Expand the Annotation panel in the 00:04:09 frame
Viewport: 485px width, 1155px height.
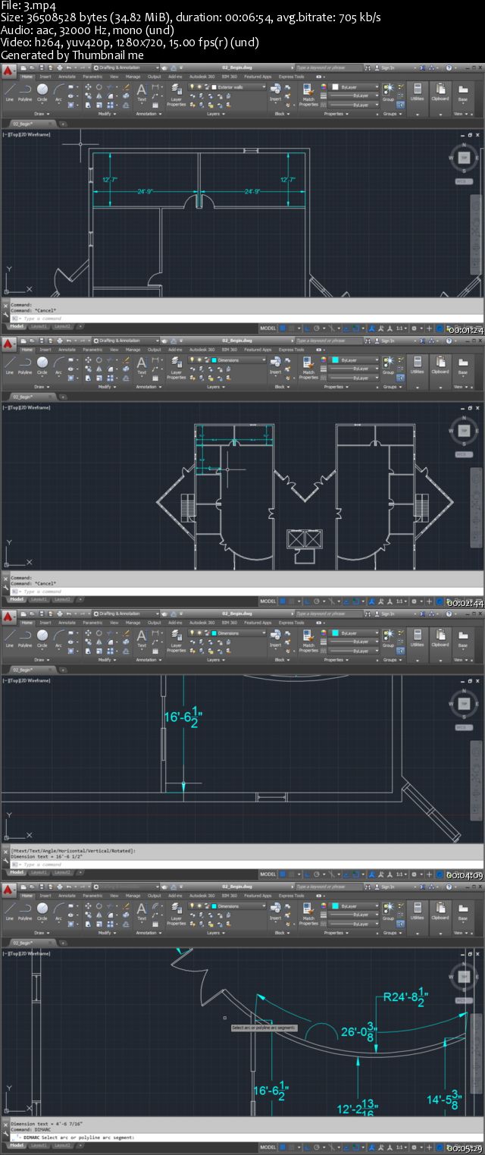148,660
